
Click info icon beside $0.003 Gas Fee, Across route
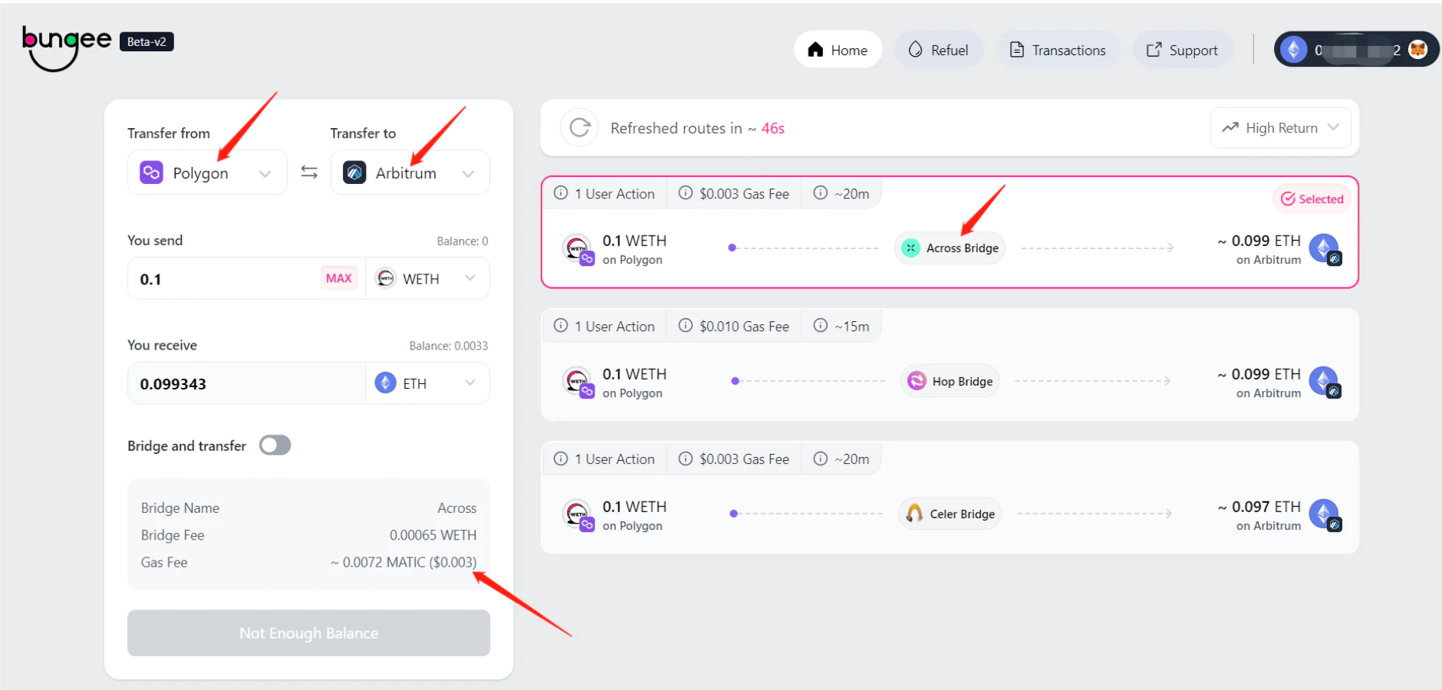pyautogui.click(x=686, y=193)
